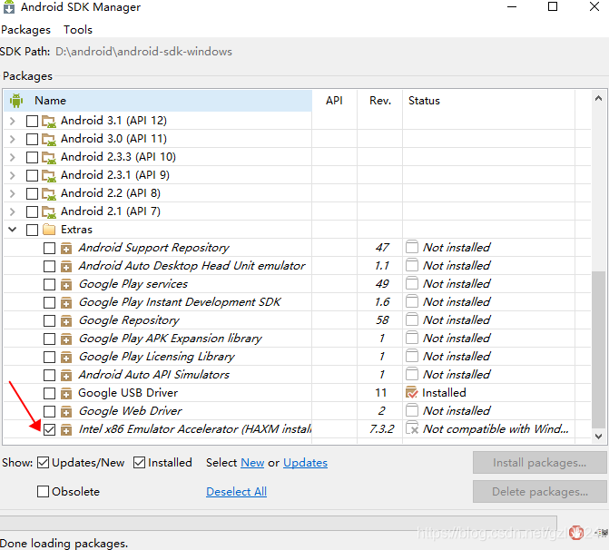Click the API column header

pos(334,101)
